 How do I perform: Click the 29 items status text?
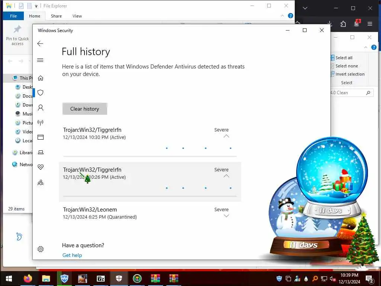(16, 209)
